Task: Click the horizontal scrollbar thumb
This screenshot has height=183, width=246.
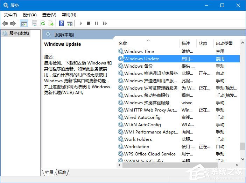Action: tap(170, 165)
